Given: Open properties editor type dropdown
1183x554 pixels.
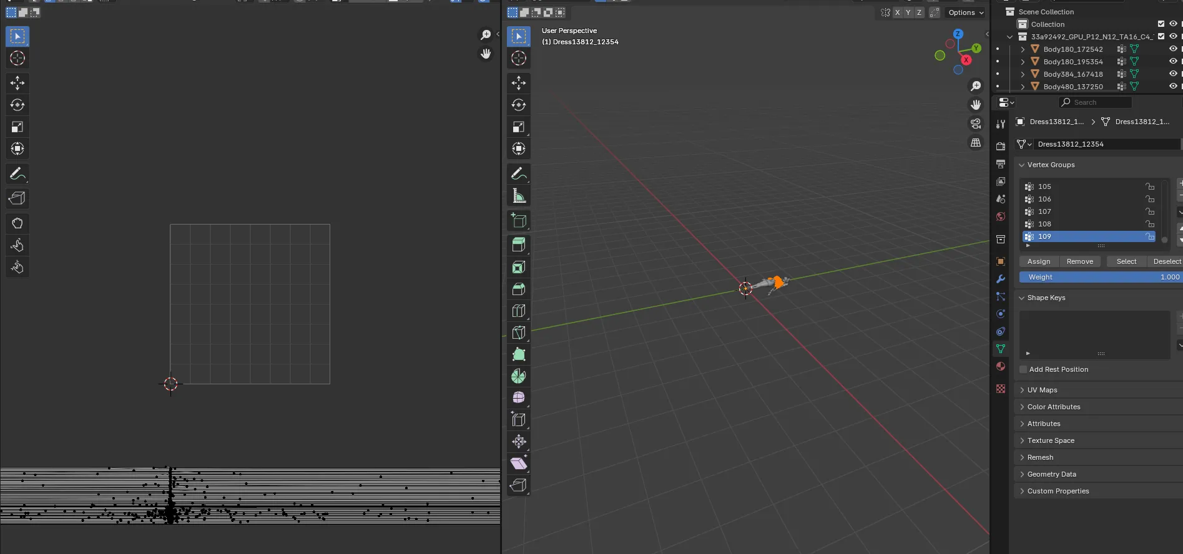Looking at the screenshot, I should [1006, 102].
